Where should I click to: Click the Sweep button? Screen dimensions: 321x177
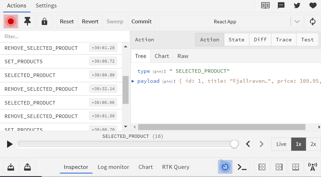[x=115, y=22]
